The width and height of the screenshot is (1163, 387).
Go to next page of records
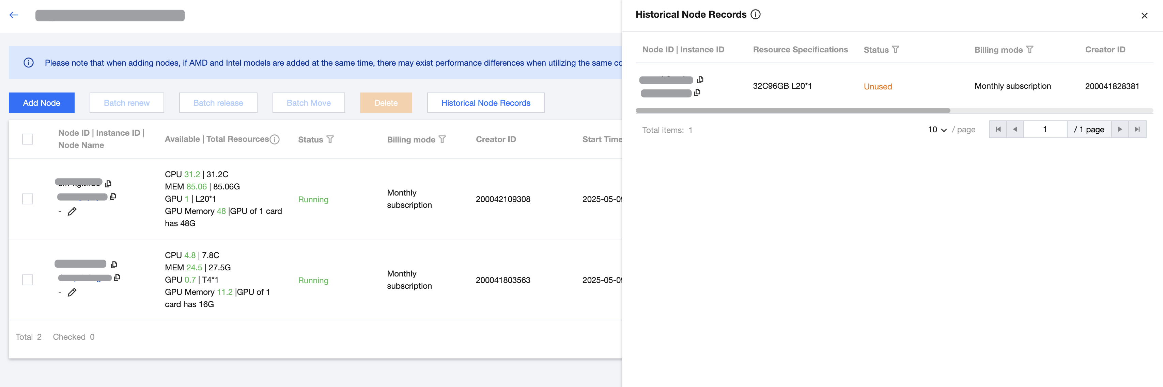click(1120, 129)
